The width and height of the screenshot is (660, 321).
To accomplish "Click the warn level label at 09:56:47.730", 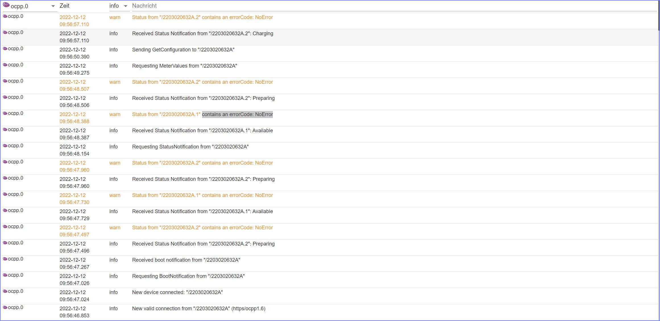I will [x=115, y=195].
